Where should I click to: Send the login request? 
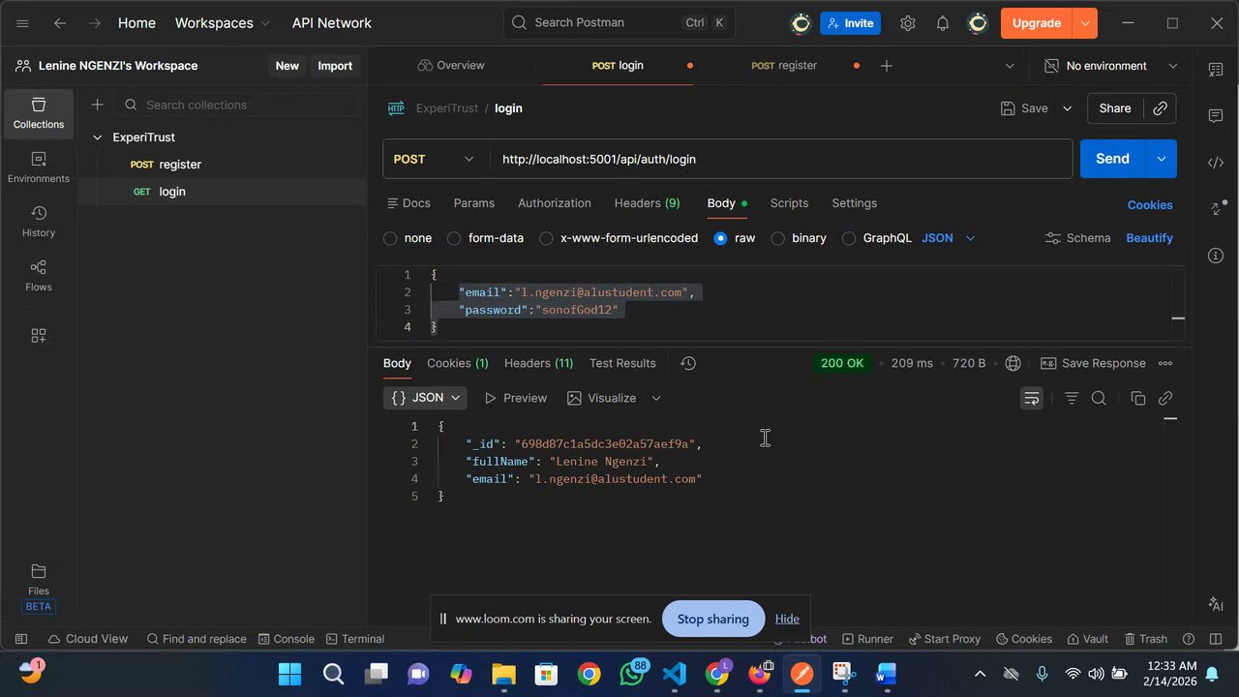pos(1112,159)
